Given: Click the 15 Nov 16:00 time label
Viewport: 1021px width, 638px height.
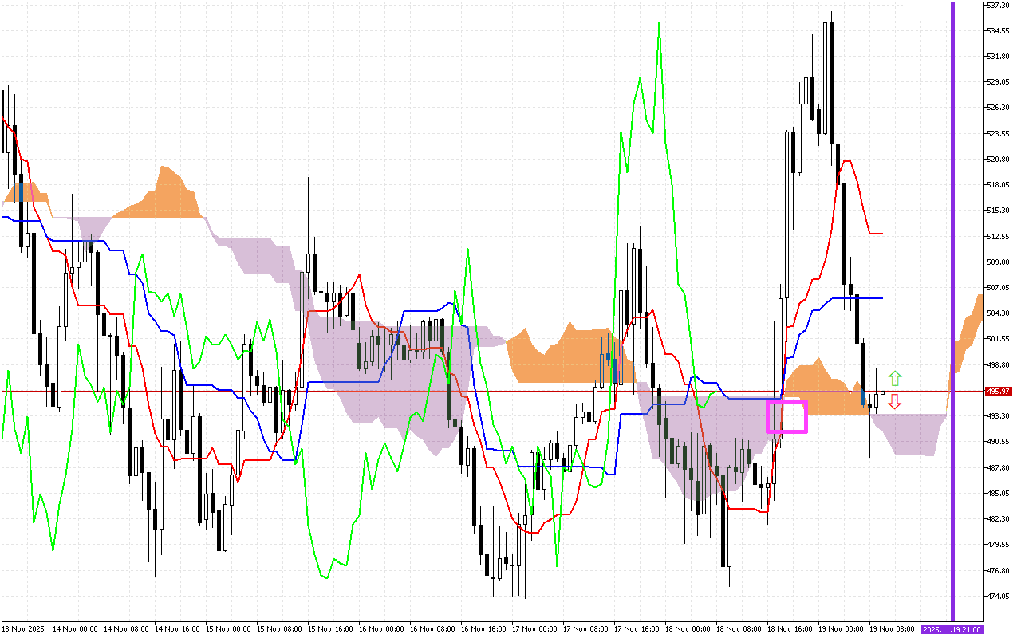Looking at the screenshot, I should pyautogui.click(x=330, y=629).
